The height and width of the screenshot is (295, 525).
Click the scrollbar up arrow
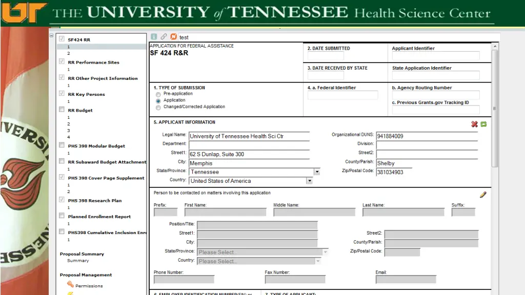495,46
